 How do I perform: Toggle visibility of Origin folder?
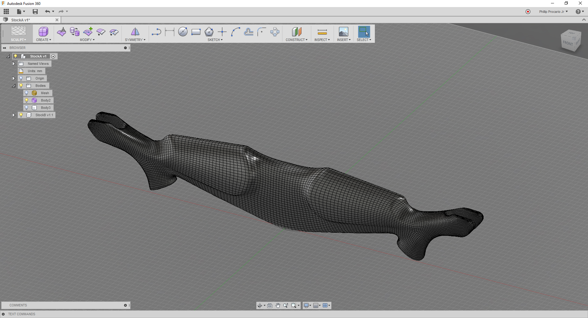pos(21,78)
